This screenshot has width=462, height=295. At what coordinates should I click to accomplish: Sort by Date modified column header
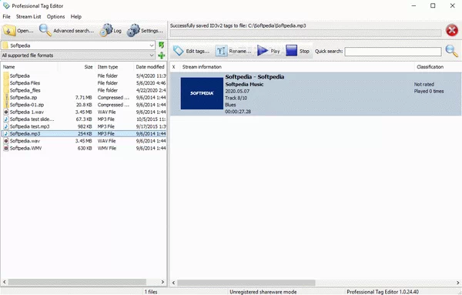click(150, 67)
